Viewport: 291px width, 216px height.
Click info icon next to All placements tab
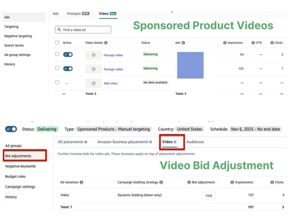86,142
